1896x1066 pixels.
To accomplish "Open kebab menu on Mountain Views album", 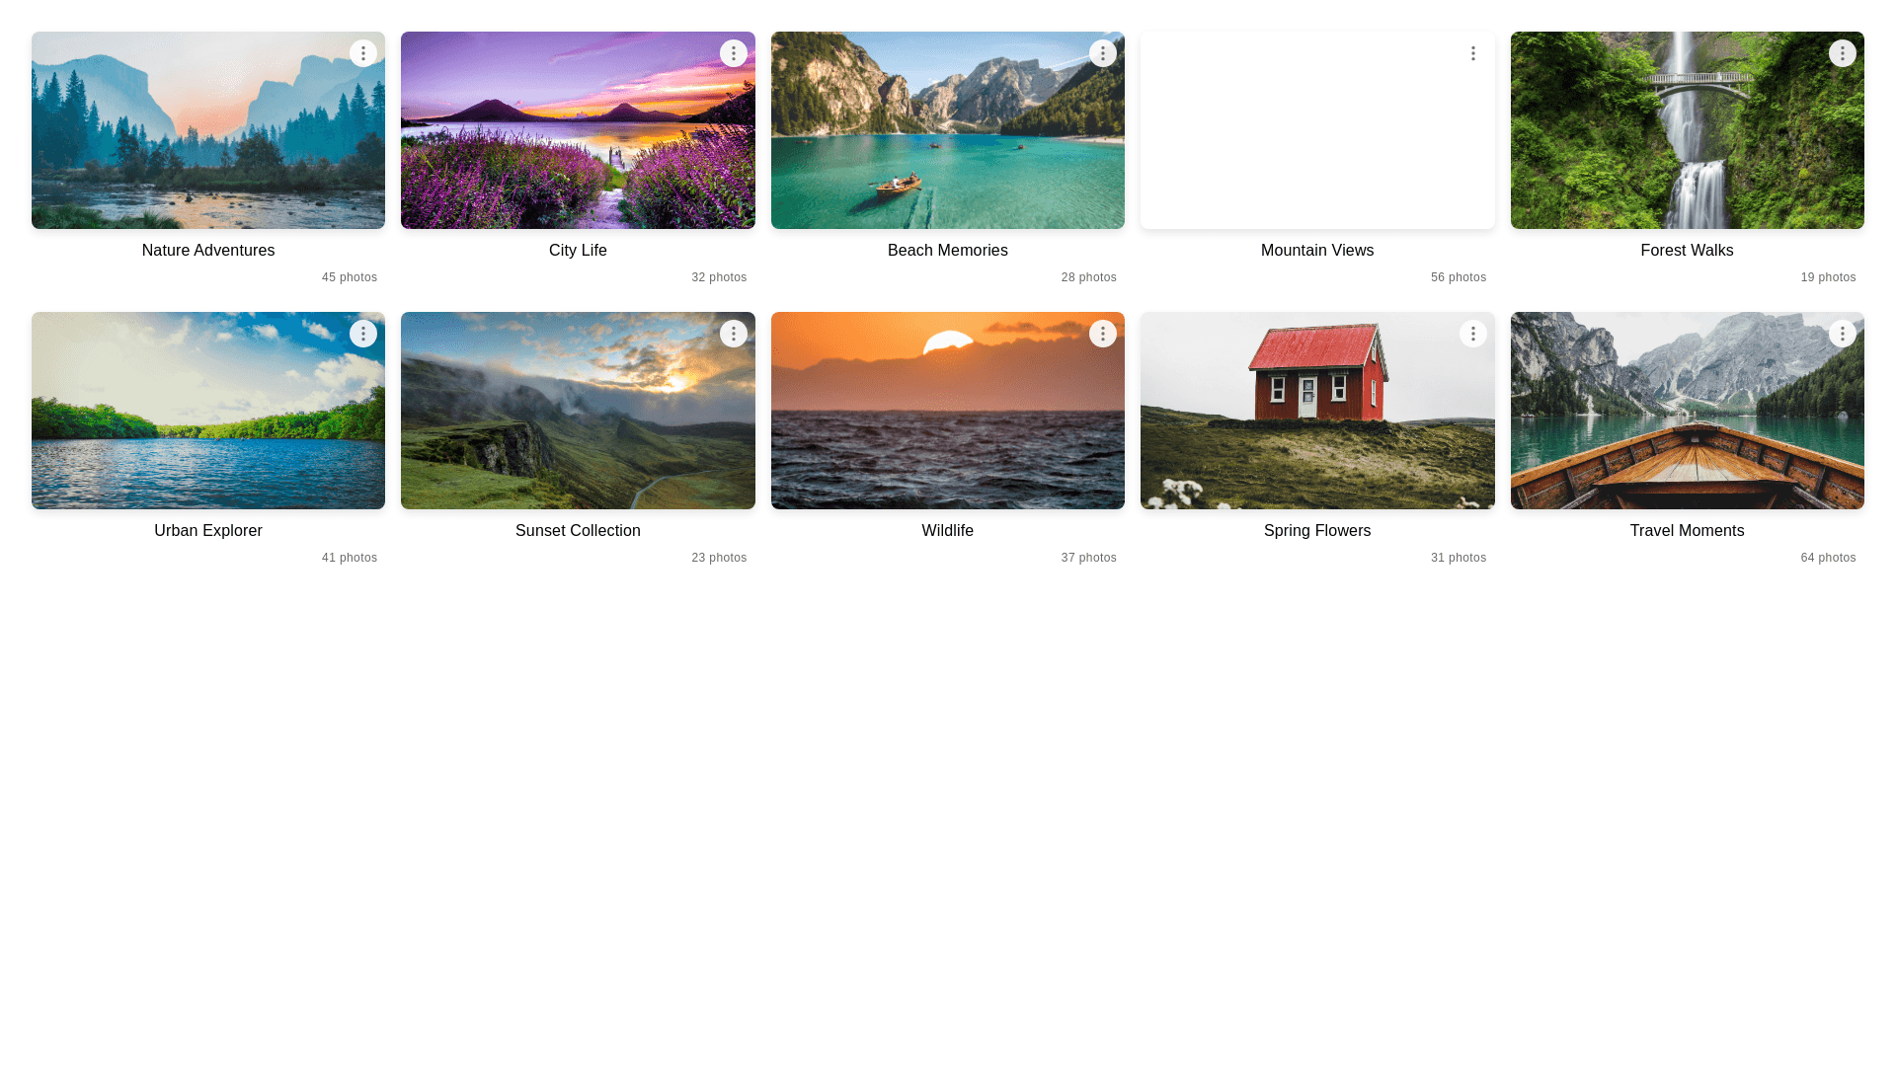I will click(x=1472, y=53).
